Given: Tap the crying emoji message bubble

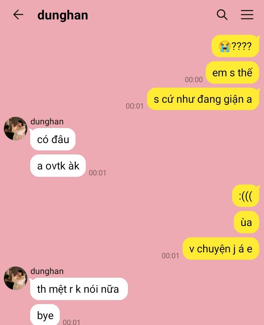Looking at the screenshot, I should pos(235,46).
